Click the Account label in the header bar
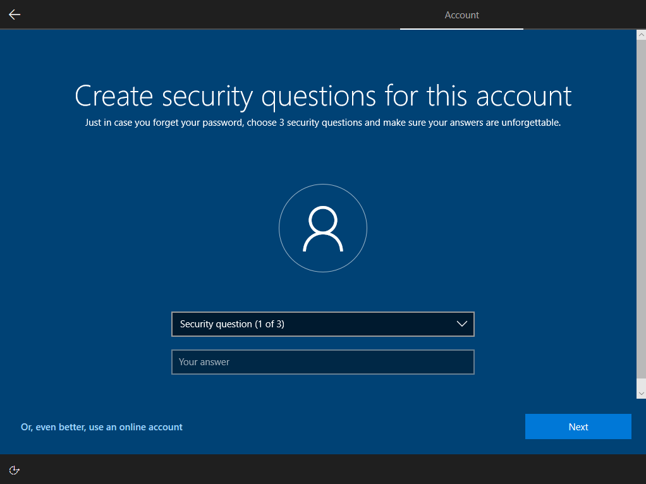Image resolution: width=646 pixels, height=484 pixels. [x=461, y=15]
